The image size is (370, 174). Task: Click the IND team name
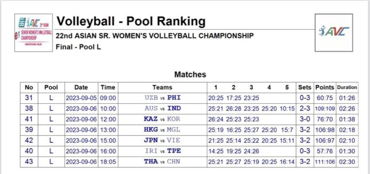tap(174, 108)
